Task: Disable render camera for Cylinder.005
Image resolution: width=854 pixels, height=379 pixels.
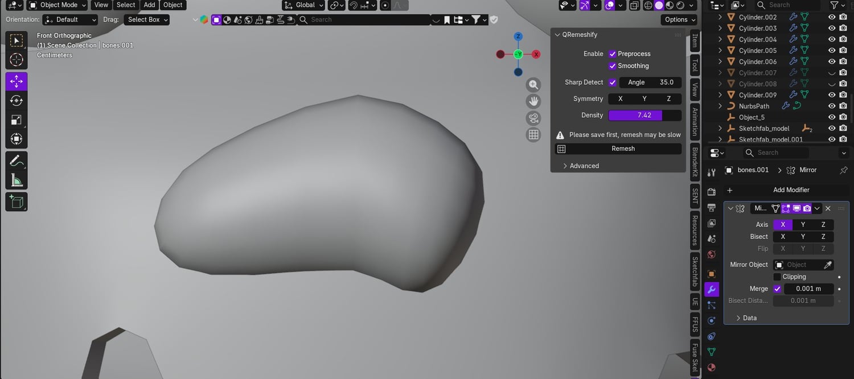Action: click(843, 51)
